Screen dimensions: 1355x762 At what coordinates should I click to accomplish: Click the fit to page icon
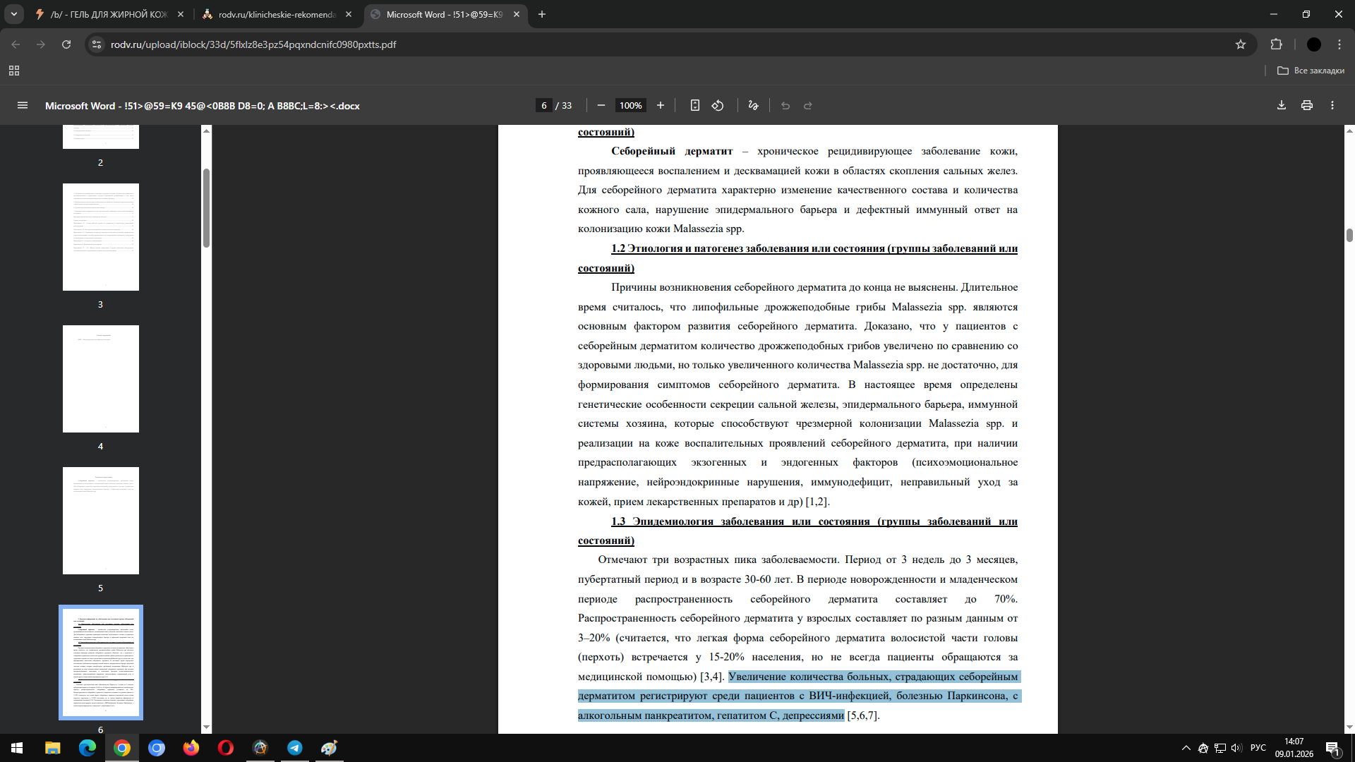coord(694,106)
